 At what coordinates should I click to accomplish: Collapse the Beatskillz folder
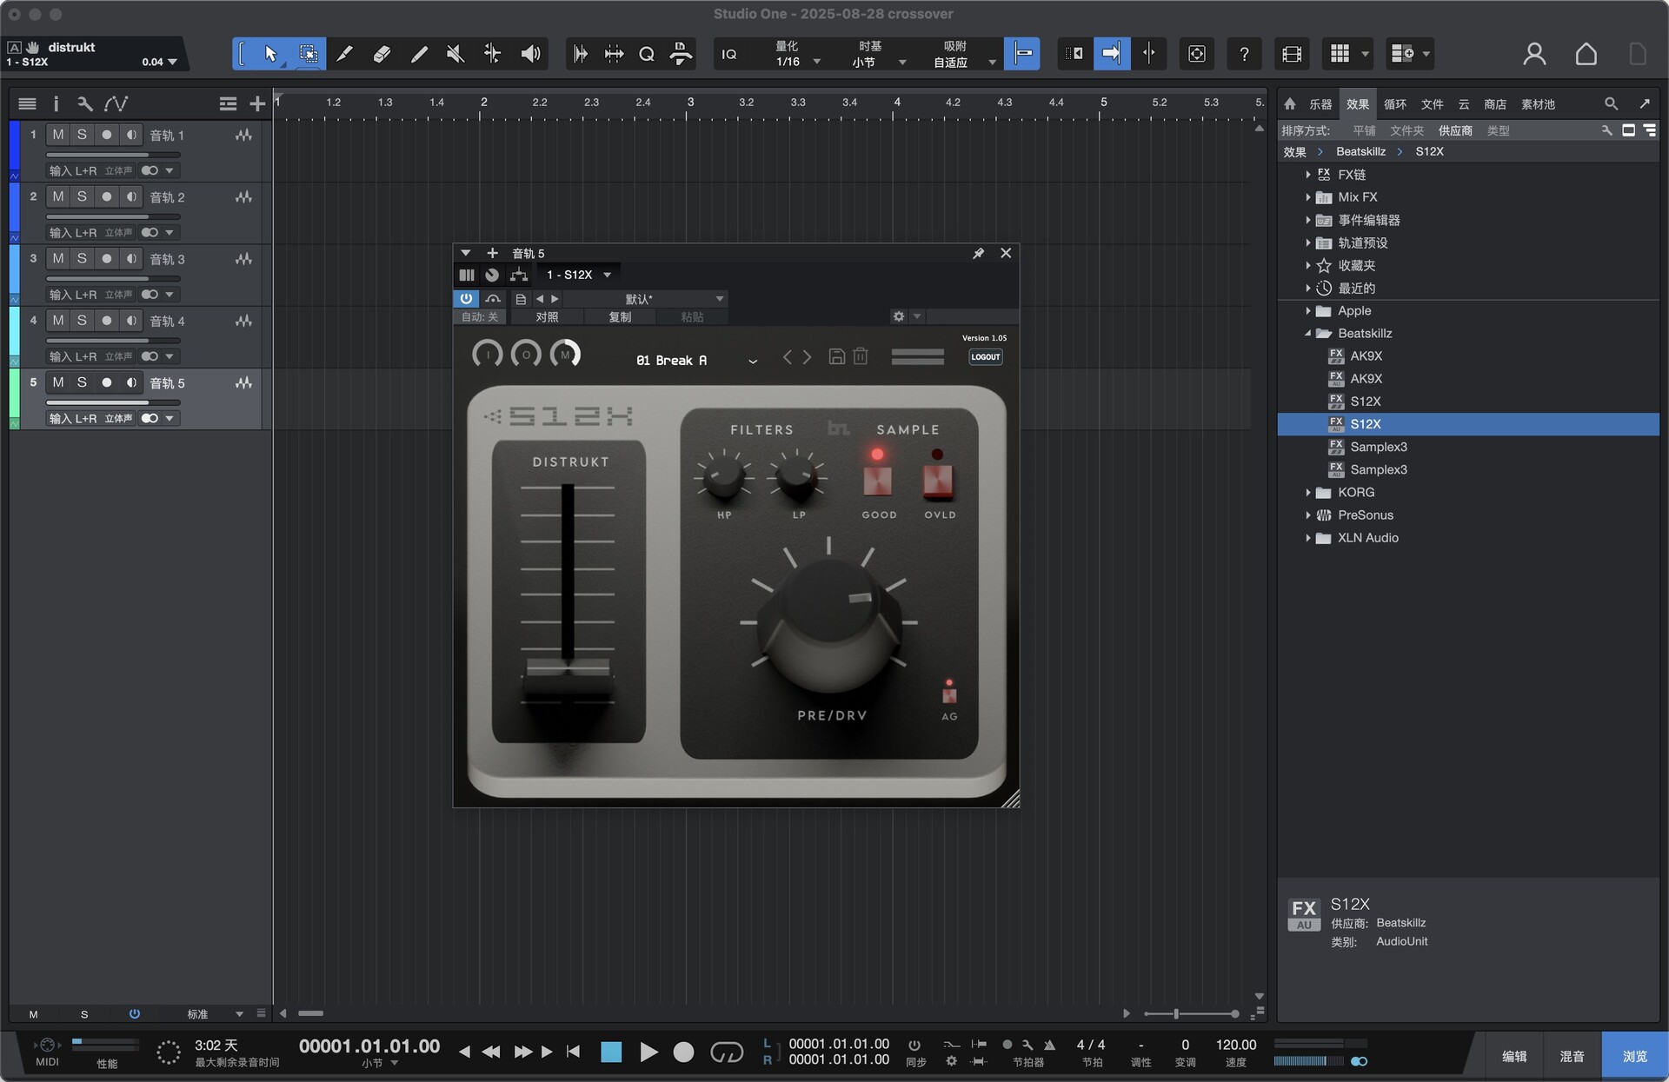click(x=1307, y=334)
